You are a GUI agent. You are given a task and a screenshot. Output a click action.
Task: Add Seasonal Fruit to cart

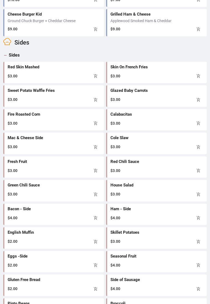tap(198, 265)
